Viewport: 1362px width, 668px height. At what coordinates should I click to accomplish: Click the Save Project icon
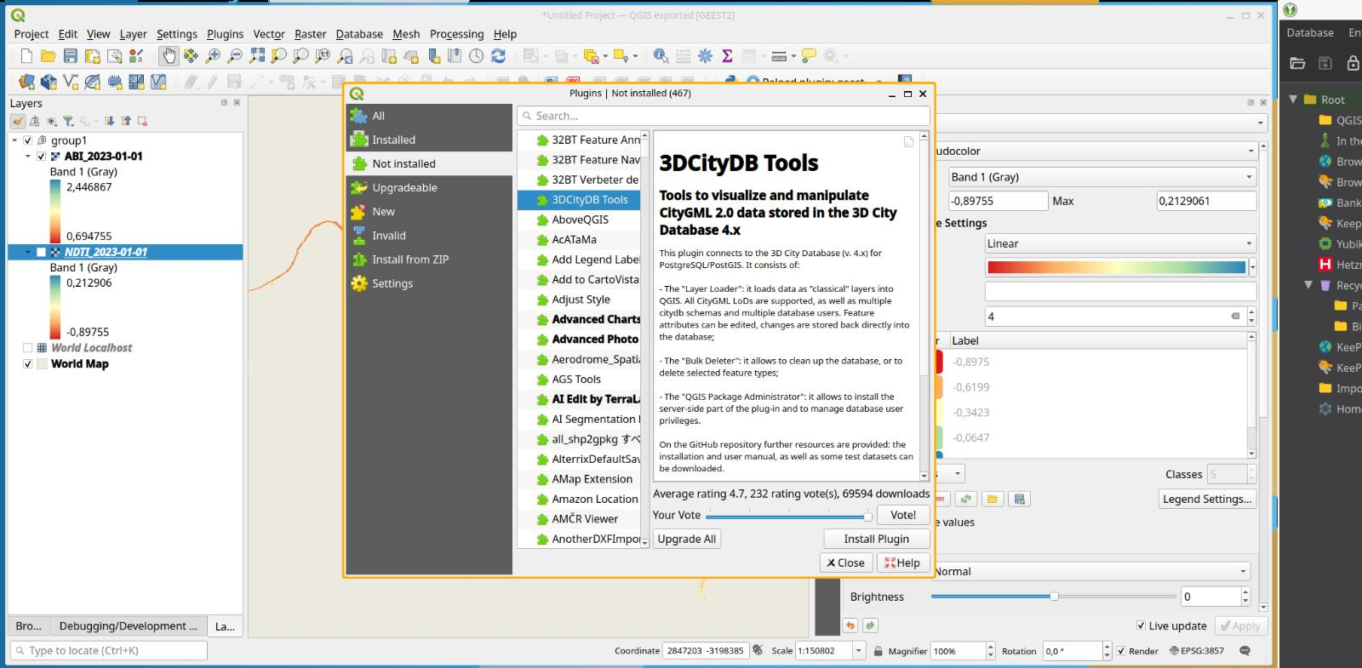(71, 56)
